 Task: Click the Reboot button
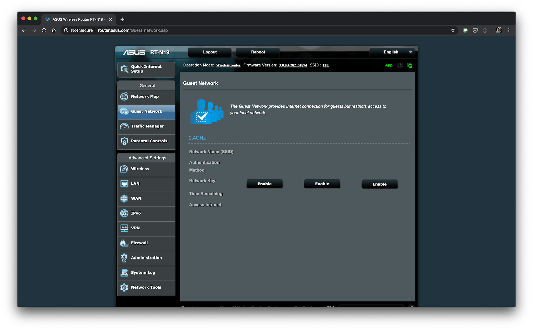(258, 52)
